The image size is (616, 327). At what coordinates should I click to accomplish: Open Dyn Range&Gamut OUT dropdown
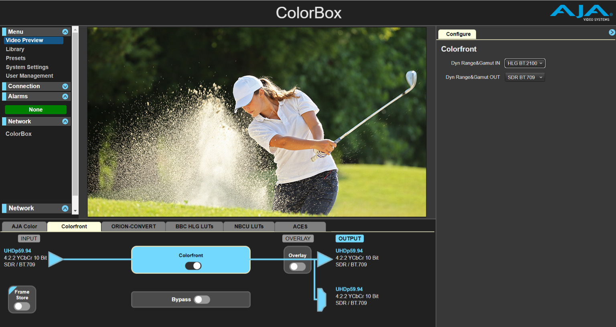tap(525, 77)
